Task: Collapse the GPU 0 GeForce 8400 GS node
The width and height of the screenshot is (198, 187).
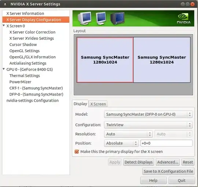Action: click(x=4, y=69)
